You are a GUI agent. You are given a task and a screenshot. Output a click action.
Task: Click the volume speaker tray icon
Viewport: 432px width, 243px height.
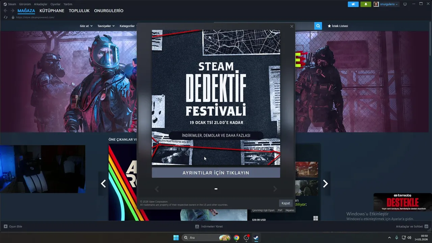point(409,238)
